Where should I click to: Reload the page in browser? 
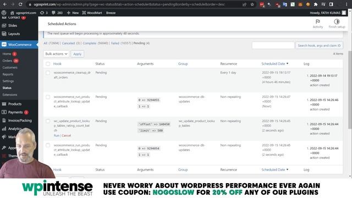click(x=20, y=4)
